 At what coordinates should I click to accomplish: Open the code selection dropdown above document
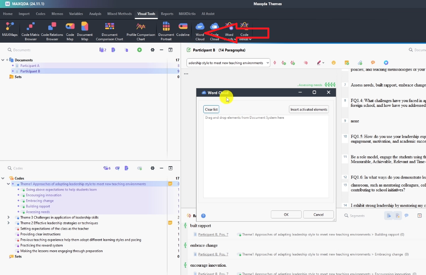point(267,63)
